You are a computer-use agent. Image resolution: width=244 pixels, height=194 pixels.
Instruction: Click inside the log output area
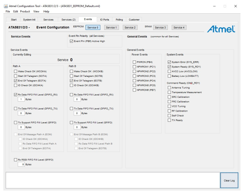[x=113, y=180]
